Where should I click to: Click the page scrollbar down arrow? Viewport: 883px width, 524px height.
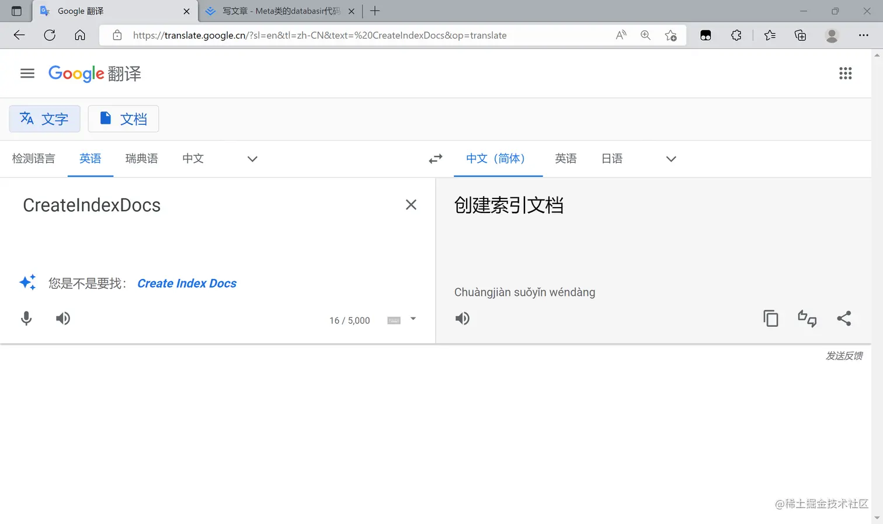click(x=877, y=518)
